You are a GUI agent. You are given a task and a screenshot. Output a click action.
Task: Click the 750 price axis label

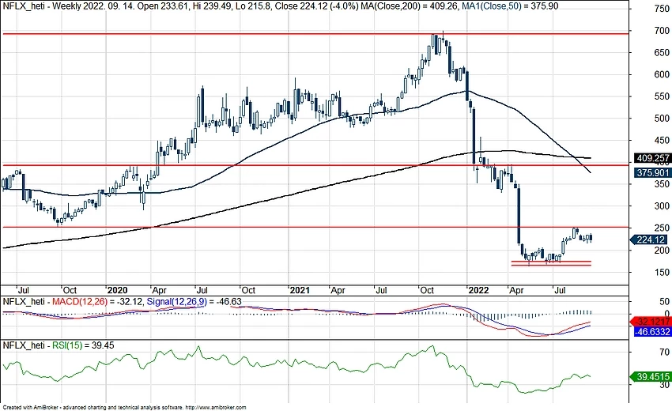click(661, 9)
